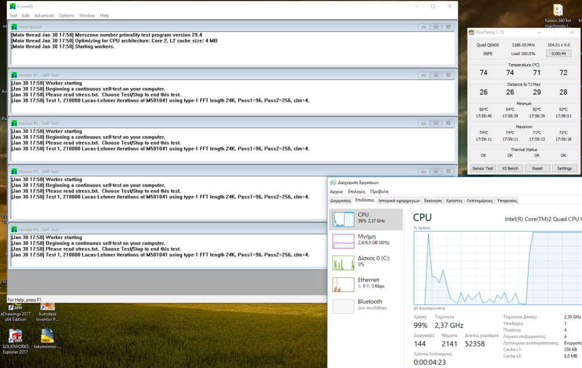Open the Επιλογές menu in Task Manager

click(x=356, y=191)
